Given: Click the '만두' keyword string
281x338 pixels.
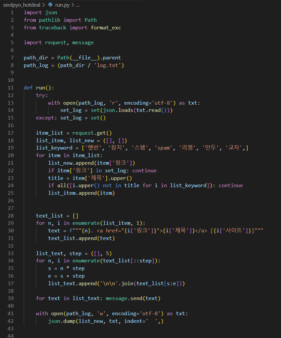Looking at the screenshot, I should pyautogui.click(x=211, y=148).
